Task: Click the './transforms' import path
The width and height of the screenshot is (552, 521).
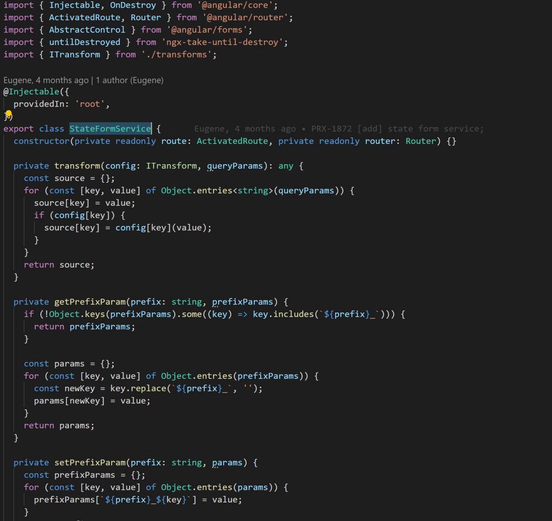Action: [176, 54]
